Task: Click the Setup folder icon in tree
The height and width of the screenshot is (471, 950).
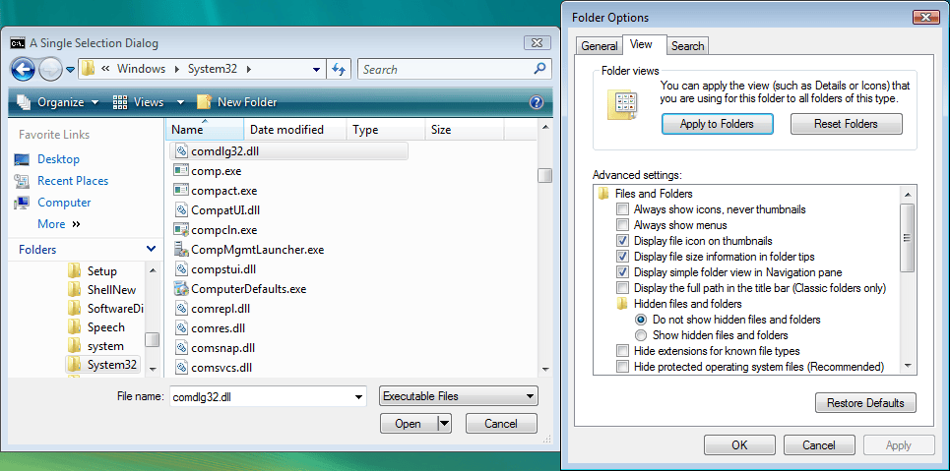Action: [x=74, y=270]
